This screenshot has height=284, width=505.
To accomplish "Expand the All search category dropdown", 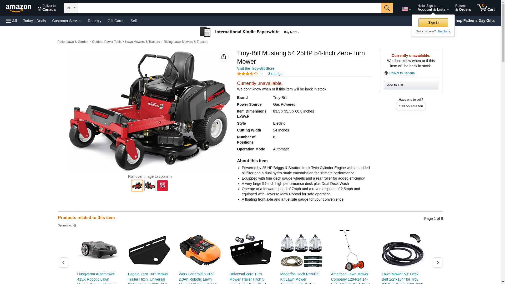I will pos(71,8).
